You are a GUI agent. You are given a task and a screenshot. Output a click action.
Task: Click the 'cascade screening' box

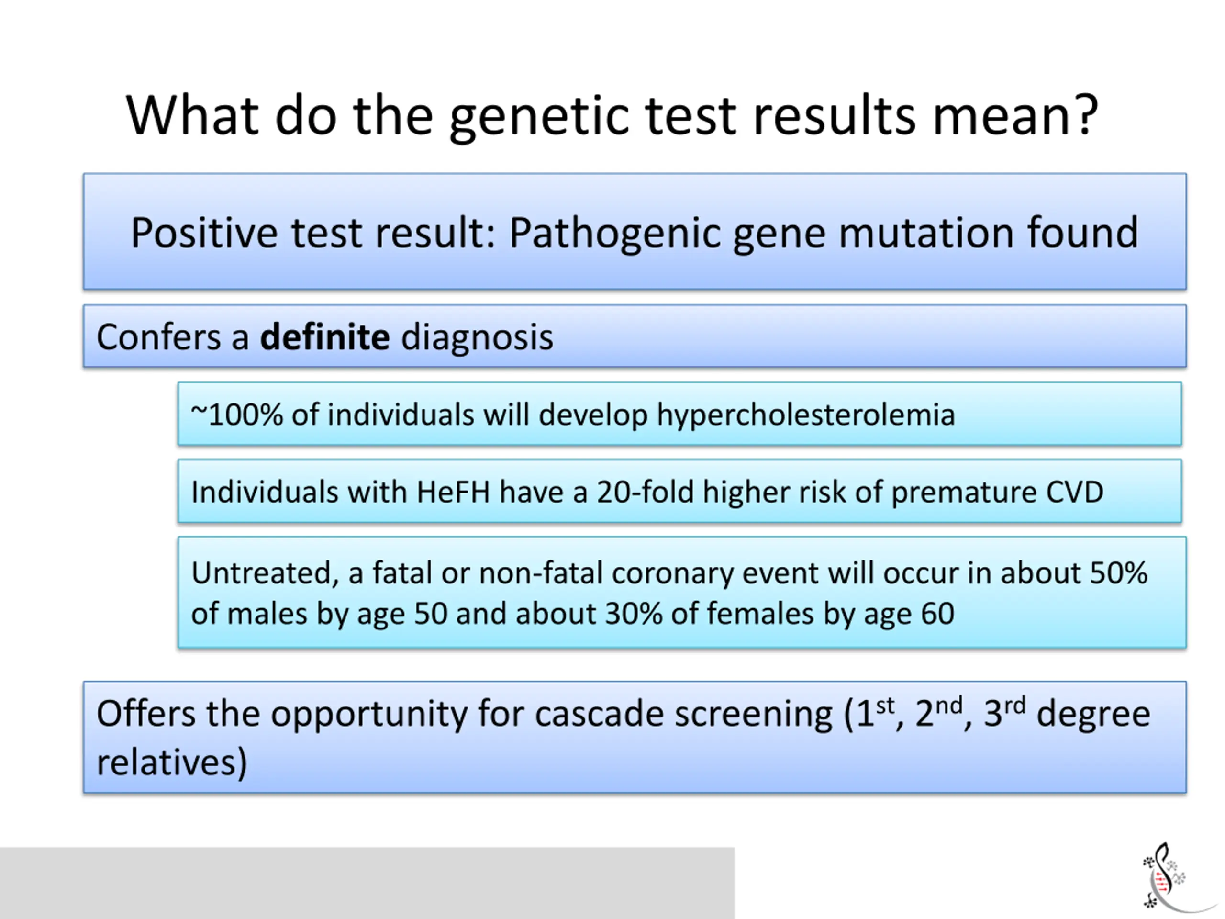coord(635,737)
